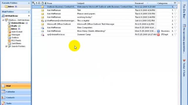Click the Junk E-mail folder icon
188x105 pixels.
(x=9, y=32)
